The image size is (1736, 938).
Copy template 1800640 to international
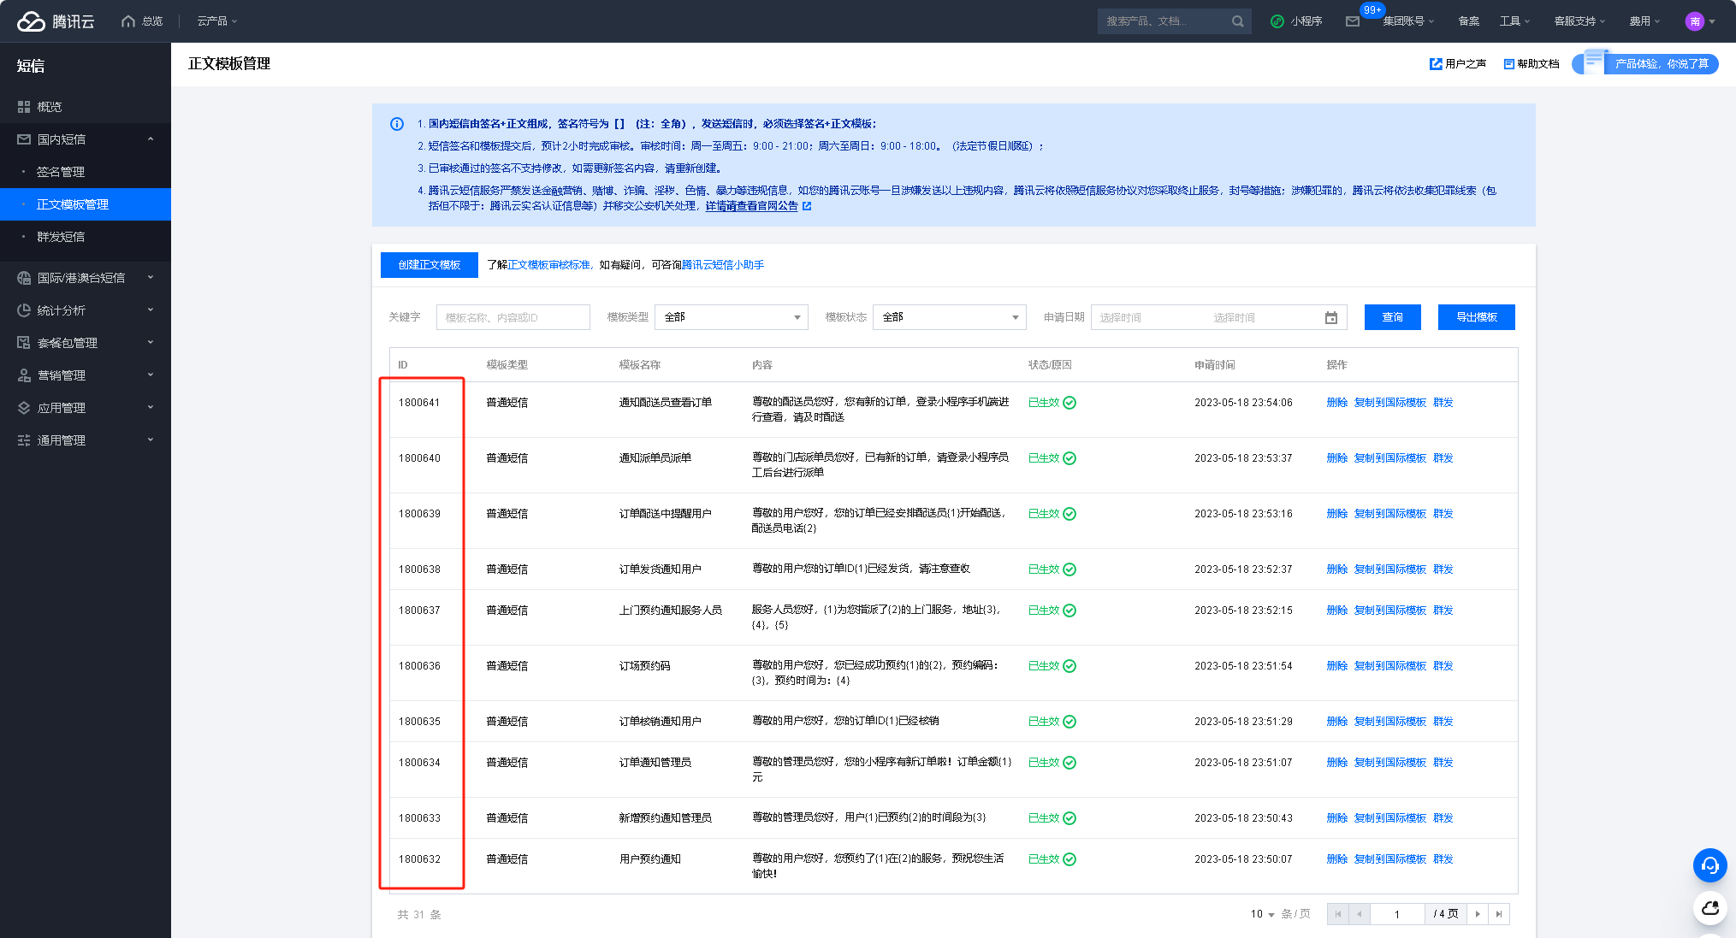pyautogui.click(x=1390, y=458)
